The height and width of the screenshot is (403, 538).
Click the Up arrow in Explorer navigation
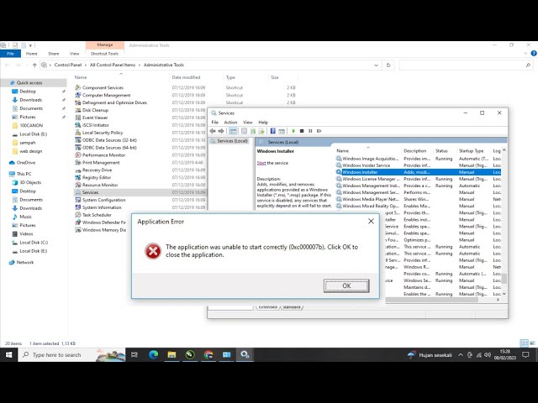coord(34,65)
